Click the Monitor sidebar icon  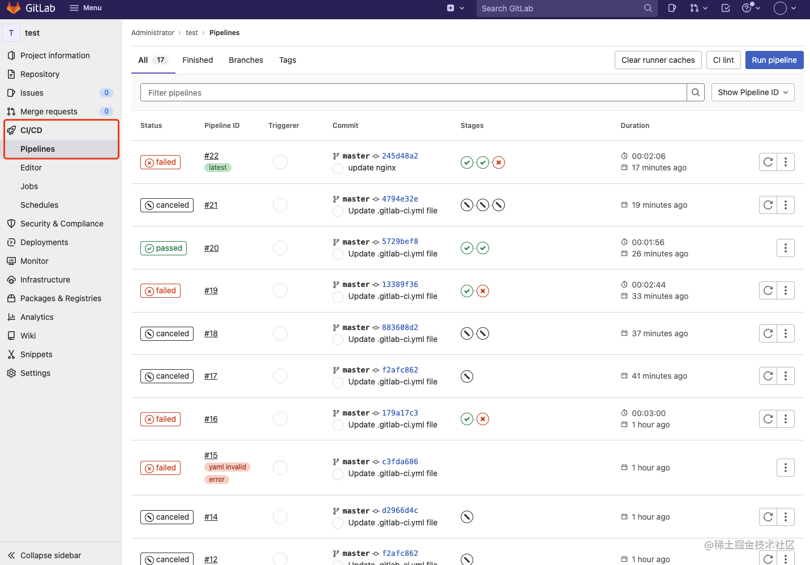11,261
